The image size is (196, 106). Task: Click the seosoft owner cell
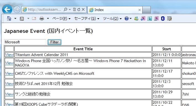(x=189, y=84)
